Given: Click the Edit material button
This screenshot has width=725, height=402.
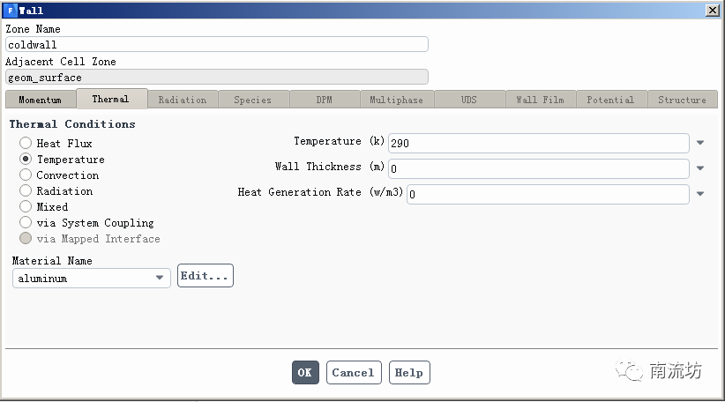Looking at the screenshot, I should pos(206,276).
